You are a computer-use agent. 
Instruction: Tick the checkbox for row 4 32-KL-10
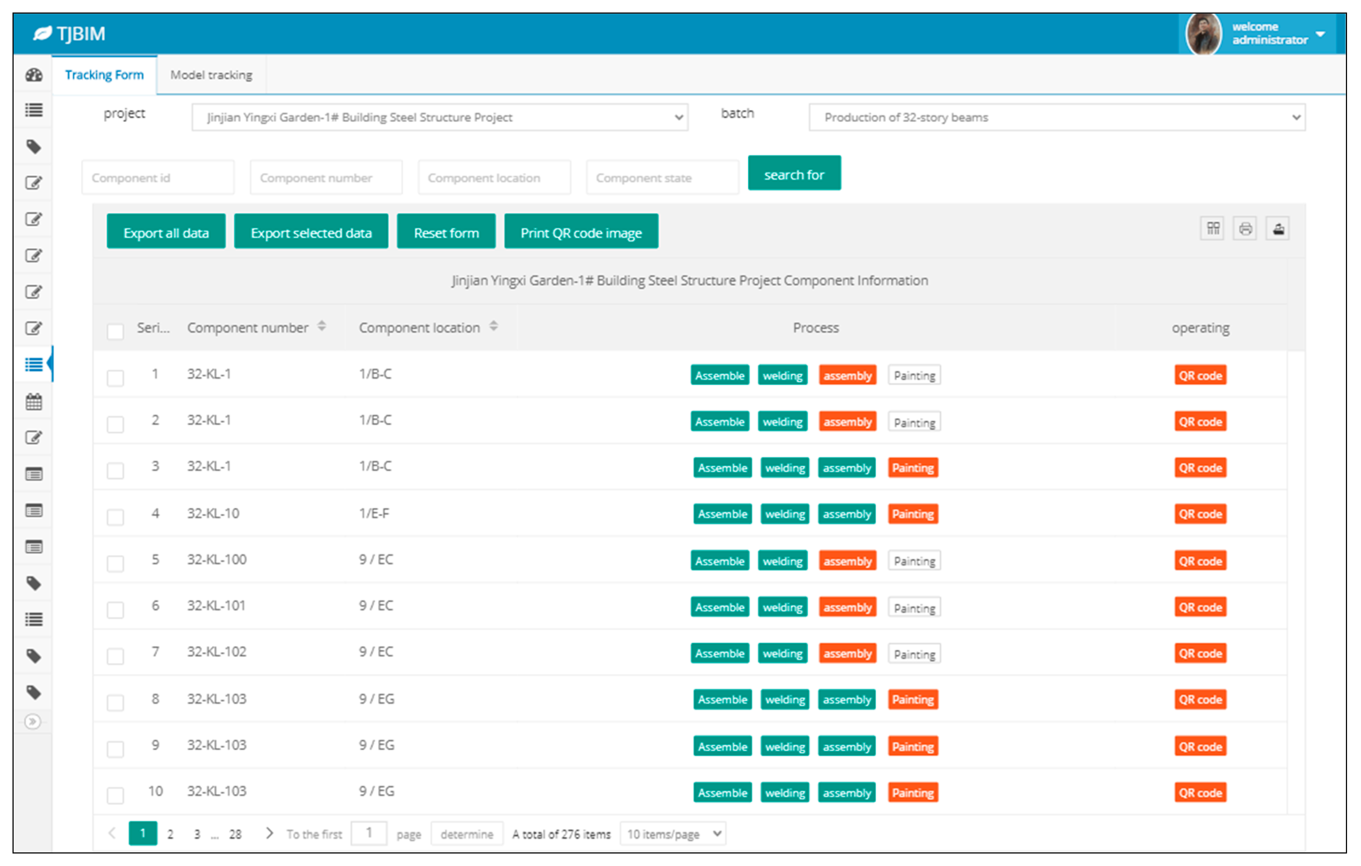tap(115, 517)
